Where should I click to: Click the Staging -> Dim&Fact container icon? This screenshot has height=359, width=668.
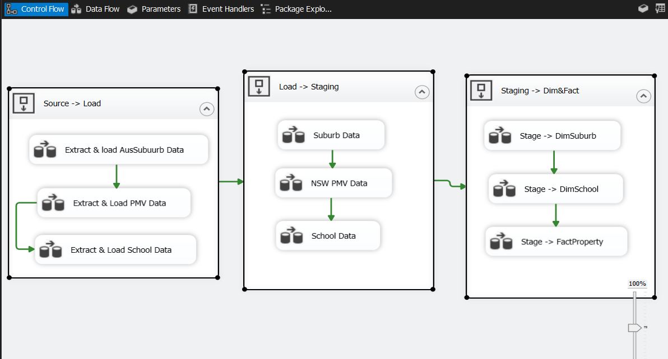[481, 90]
